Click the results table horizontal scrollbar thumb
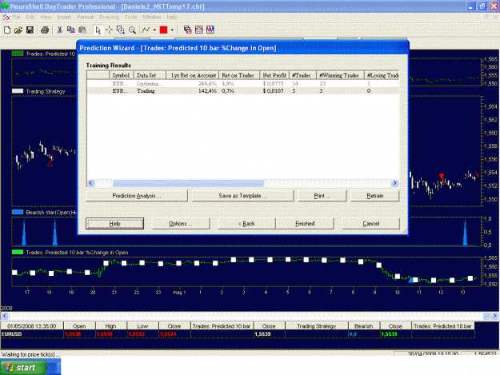Viewport: 500px width, 375px height. pos(188,183)
